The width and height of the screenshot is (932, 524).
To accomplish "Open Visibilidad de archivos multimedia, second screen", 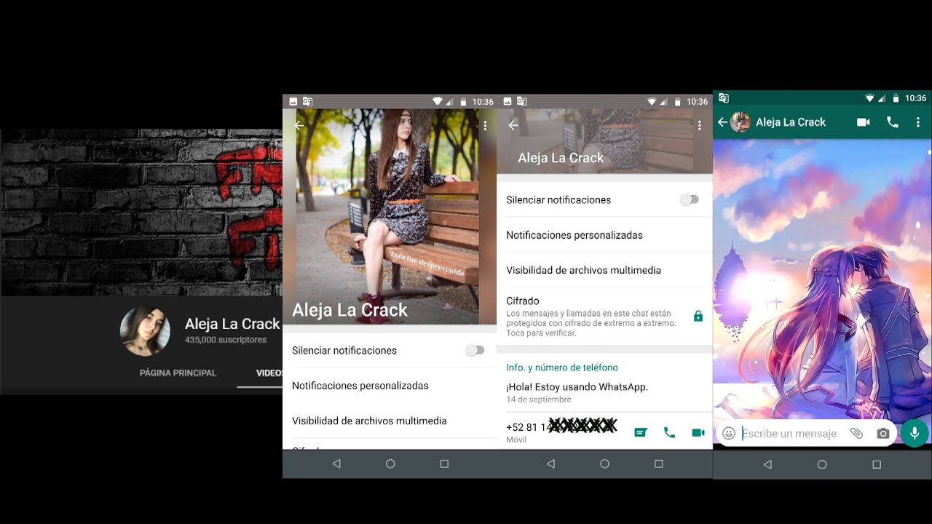I will tap(604, 270).
